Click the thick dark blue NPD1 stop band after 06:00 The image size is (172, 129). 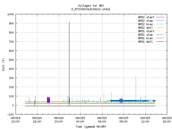pos(132,101)
